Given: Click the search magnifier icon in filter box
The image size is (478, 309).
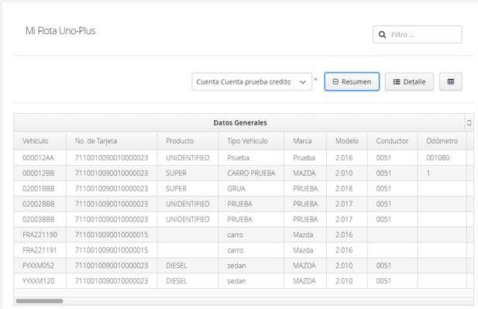Looking at the screenshot, I should point(382,35).
